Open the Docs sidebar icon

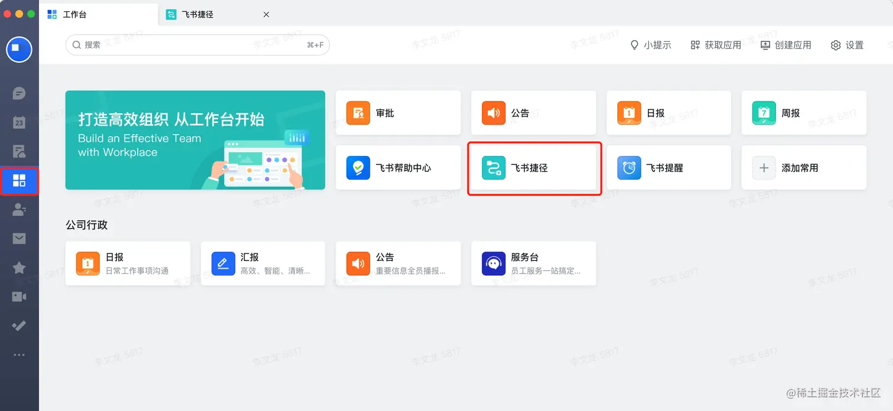tap(19, 151)
